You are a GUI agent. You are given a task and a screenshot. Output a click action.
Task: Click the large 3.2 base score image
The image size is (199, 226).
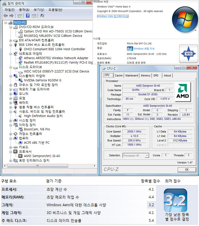(175, 200)
